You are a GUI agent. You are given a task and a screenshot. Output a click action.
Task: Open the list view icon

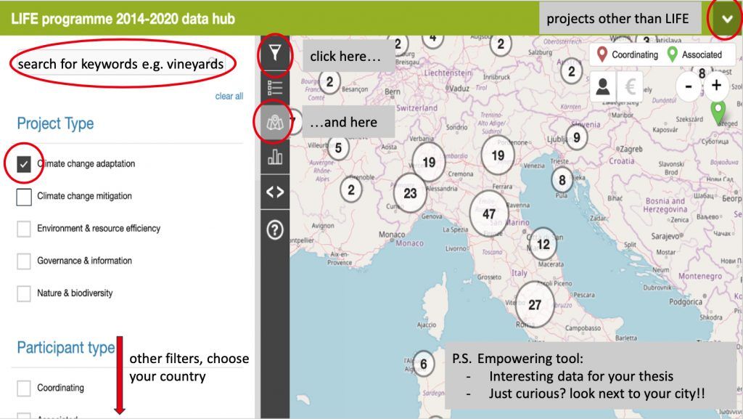tap(275, 88)
